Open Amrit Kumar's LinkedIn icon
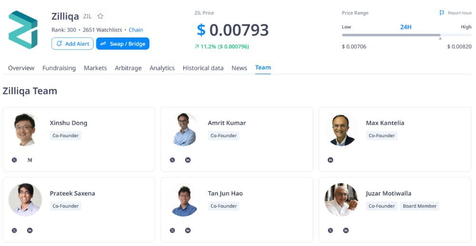 (x=188, y=160)
